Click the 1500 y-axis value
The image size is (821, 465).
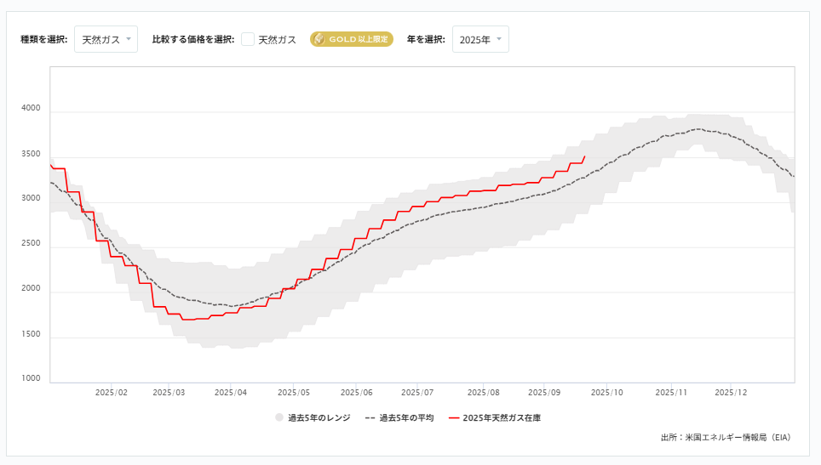tap(31, 334)
